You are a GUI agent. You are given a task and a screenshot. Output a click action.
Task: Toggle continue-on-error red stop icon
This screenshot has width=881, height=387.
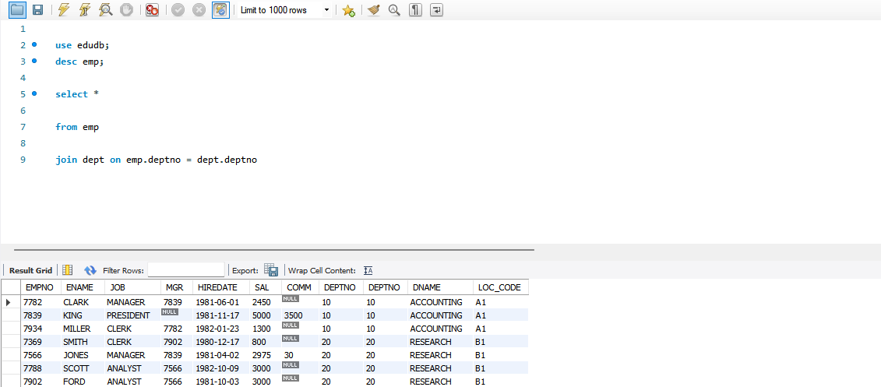[152, 9]
